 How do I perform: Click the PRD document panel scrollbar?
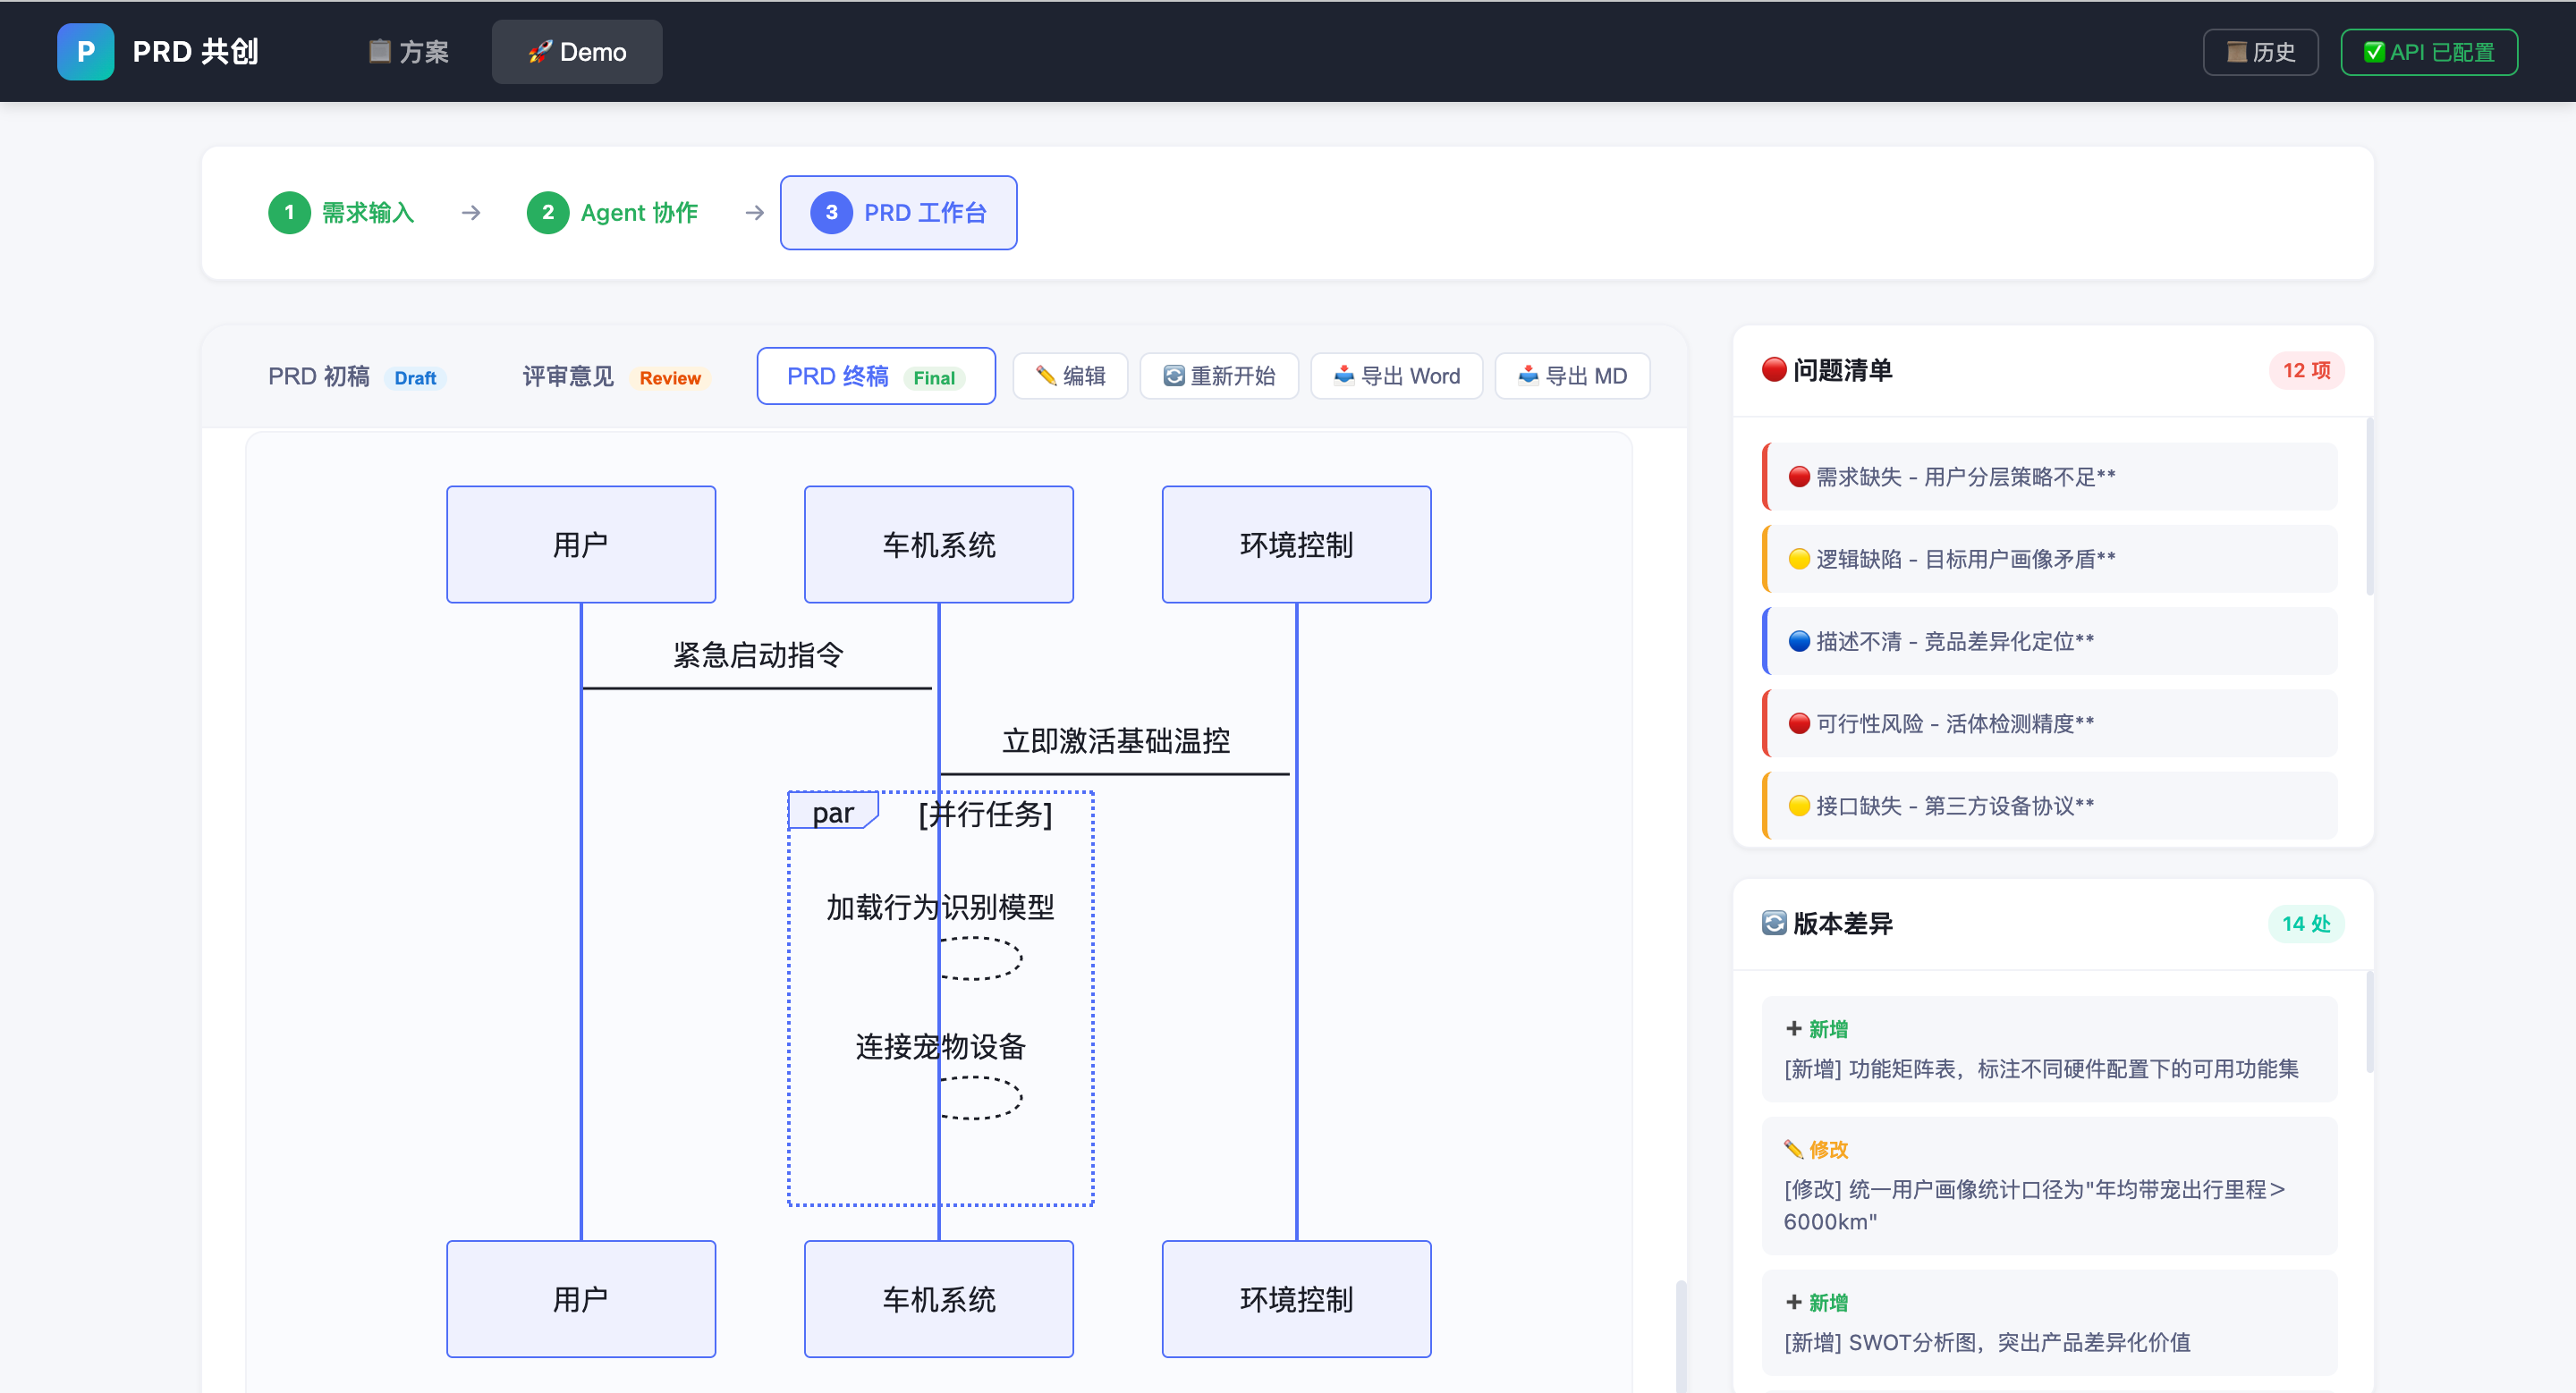(x=1681, y=1336)
